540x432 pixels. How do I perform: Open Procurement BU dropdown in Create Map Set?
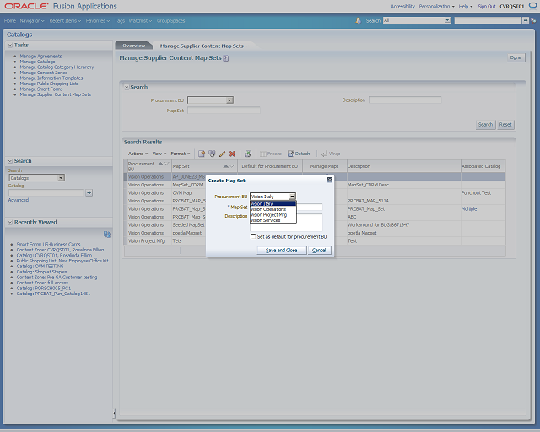coord(292,197)
